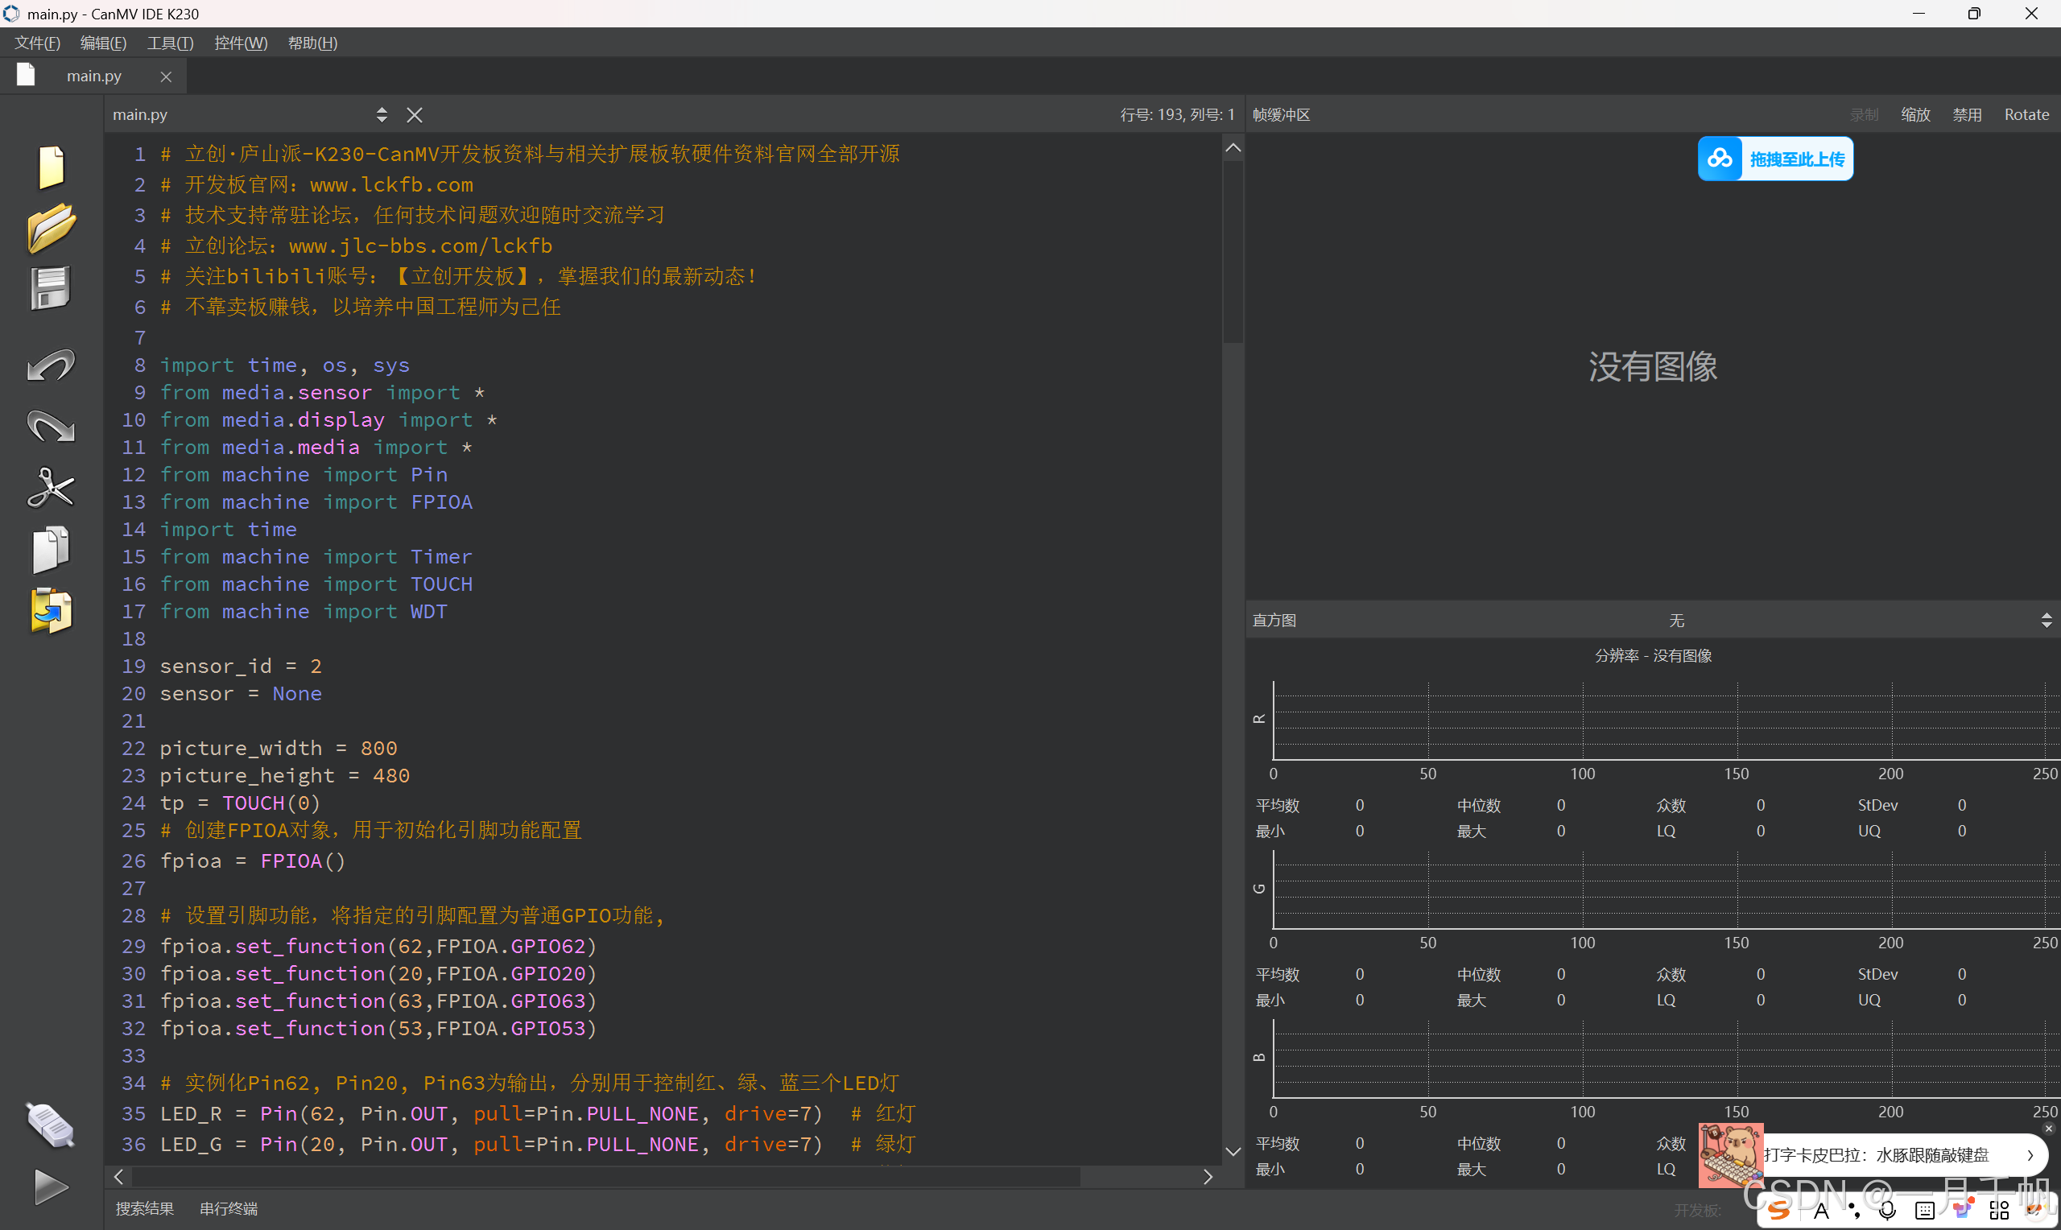Click line number 17 in gutter
The height and width of the screenshot is (1230, 2061).
click(134, 611)
